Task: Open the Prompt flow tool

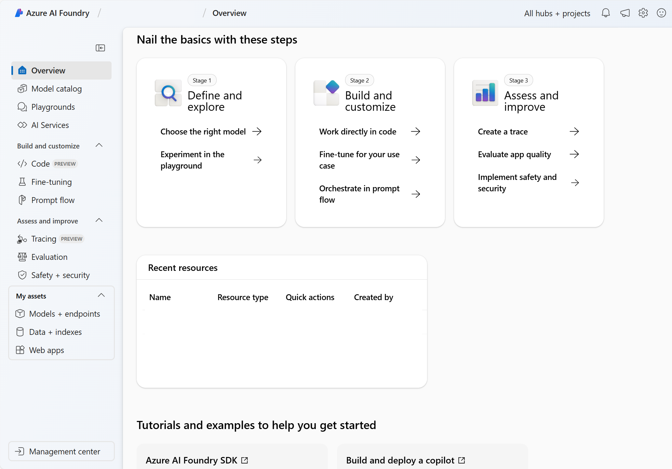Action: (x=53, y=200)
